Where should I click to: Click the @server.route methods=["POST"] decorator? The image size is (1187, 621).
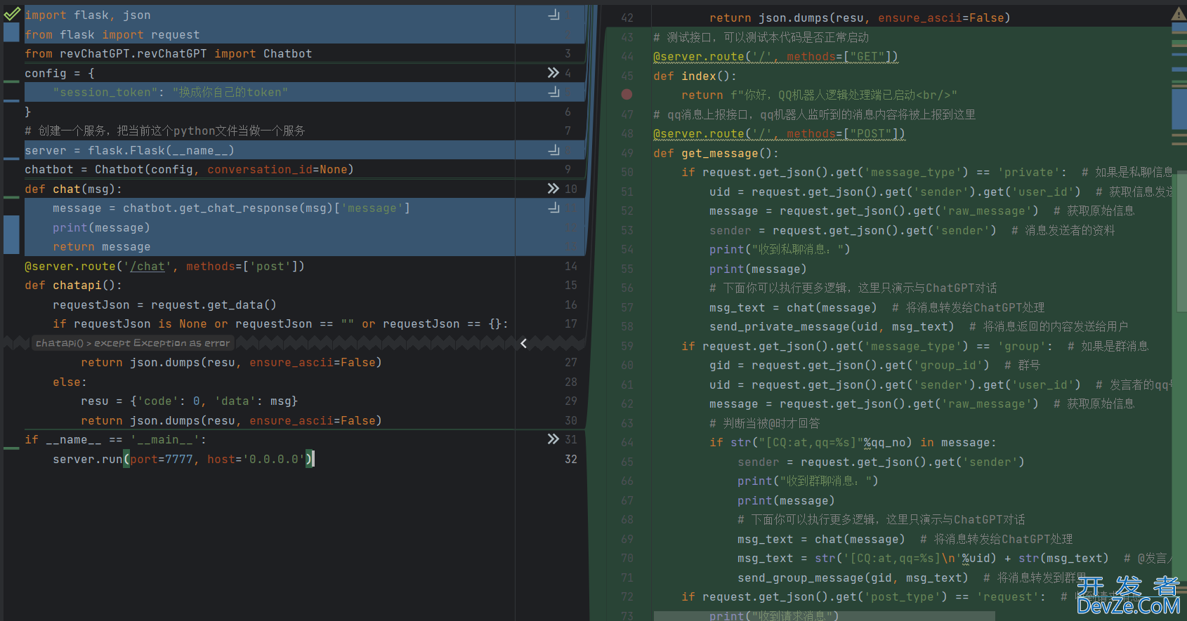pos(779,133)
